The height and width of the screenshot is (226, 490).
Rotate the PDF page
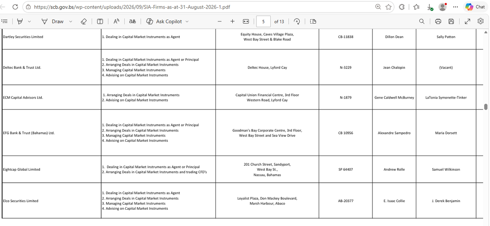point(297,22)
